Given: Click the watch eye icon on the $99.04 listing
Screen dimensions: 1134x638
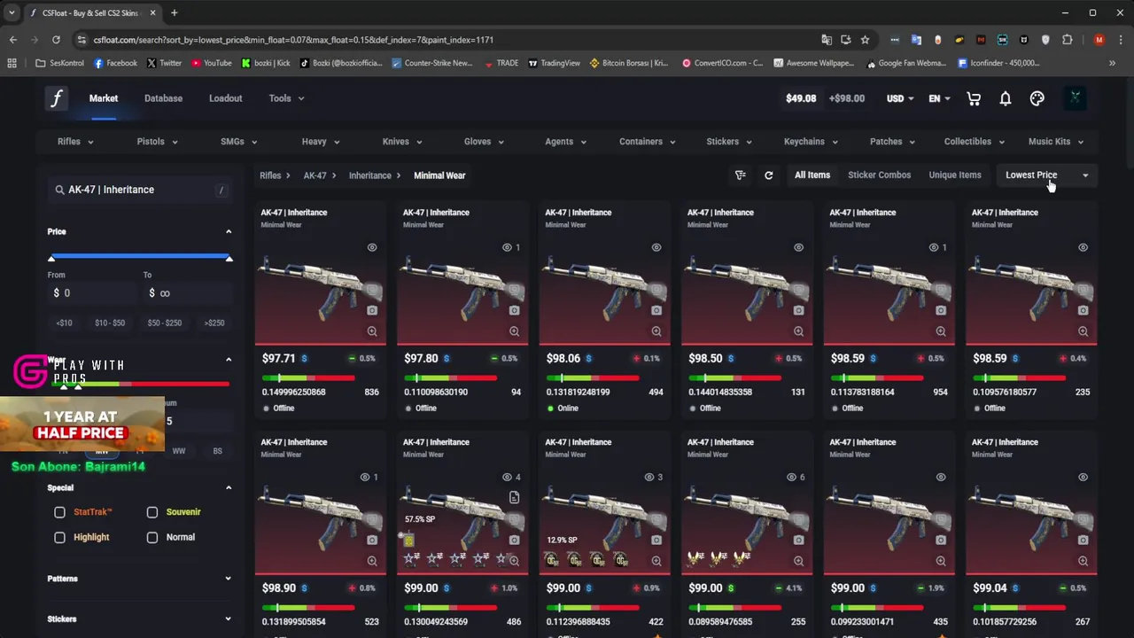Looking at the screenshot, I should point(1083,477).
